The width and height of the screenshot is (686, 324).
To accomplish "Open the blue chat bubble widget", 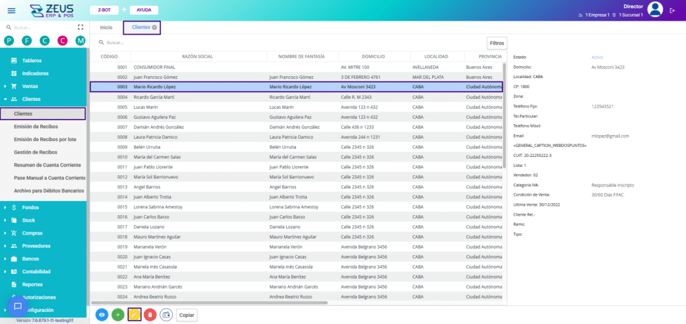I will (x=18, y=306).
